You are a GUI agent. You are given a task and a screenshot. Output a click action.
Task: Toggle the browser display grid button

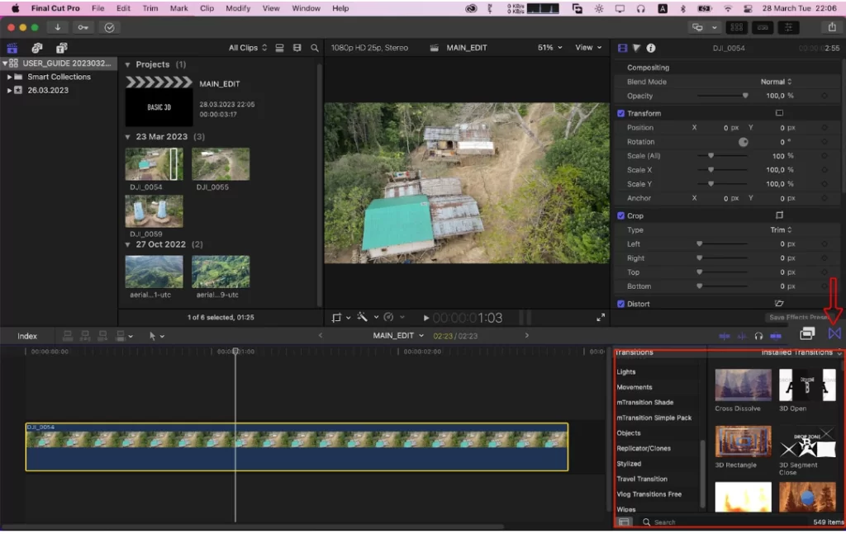[737, 27]
